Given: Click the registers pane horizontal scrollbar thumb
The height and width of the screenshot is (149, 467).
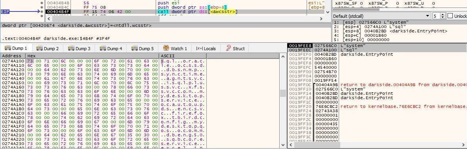Looking at the screenshot, I should [356, 9].
